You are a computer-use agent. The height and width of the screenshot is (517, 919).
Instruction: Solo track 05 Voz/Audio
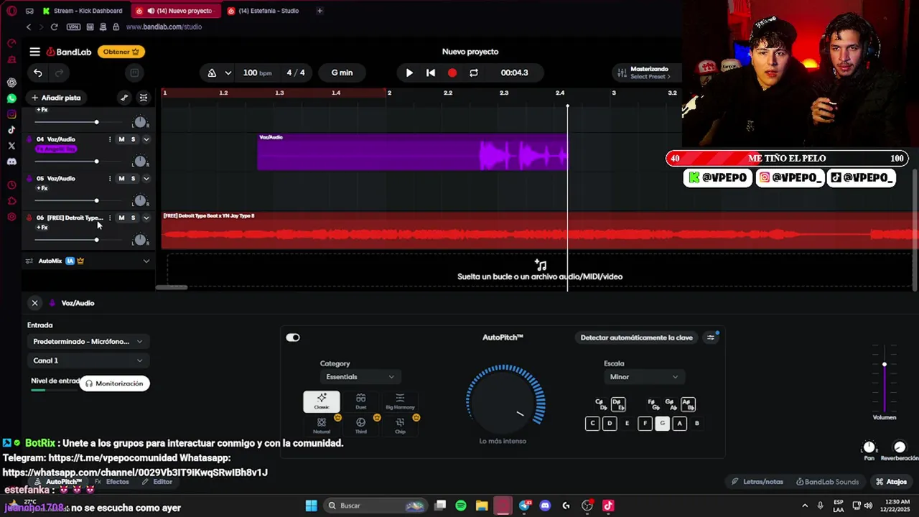click(133, 179)
